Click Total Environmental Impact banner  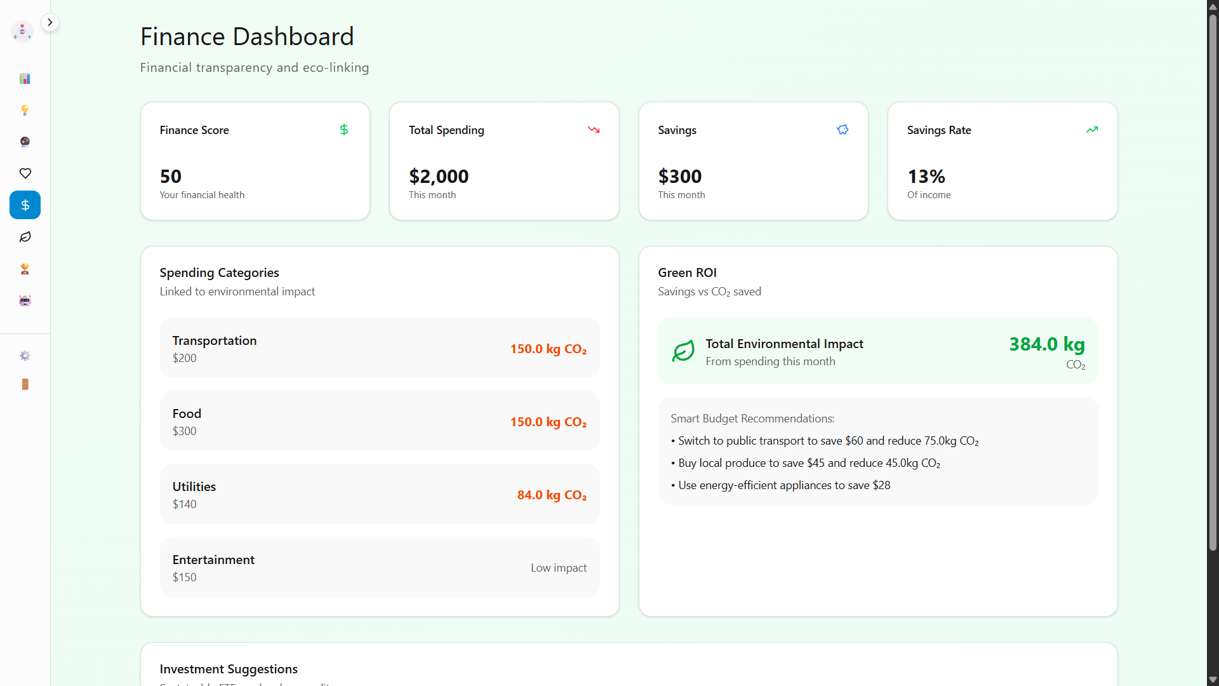point(877,351)
